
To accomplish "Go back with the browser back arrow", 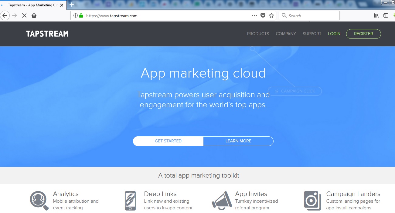I will click(x=5, y=15).
